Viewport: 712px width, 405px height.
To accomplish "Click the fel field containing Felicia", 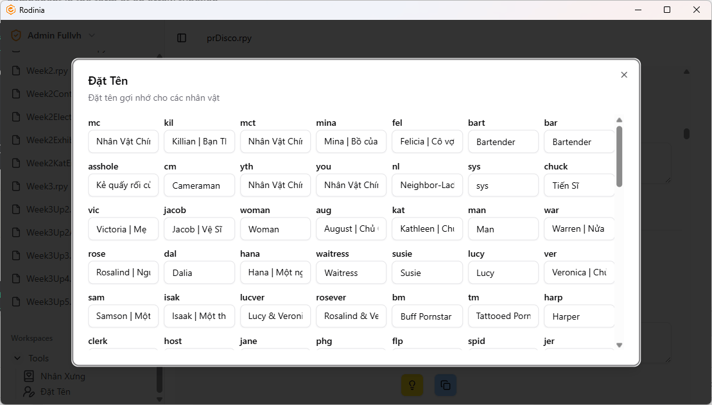I will click(428, 142).
